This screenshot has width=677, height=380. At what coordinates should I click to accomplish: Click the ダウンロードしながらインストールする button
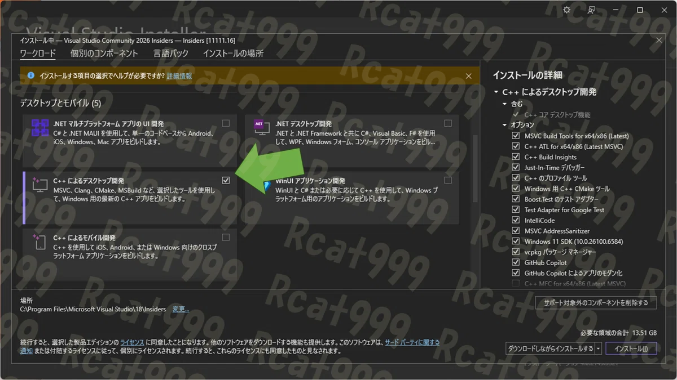click(x=550, y=348)
